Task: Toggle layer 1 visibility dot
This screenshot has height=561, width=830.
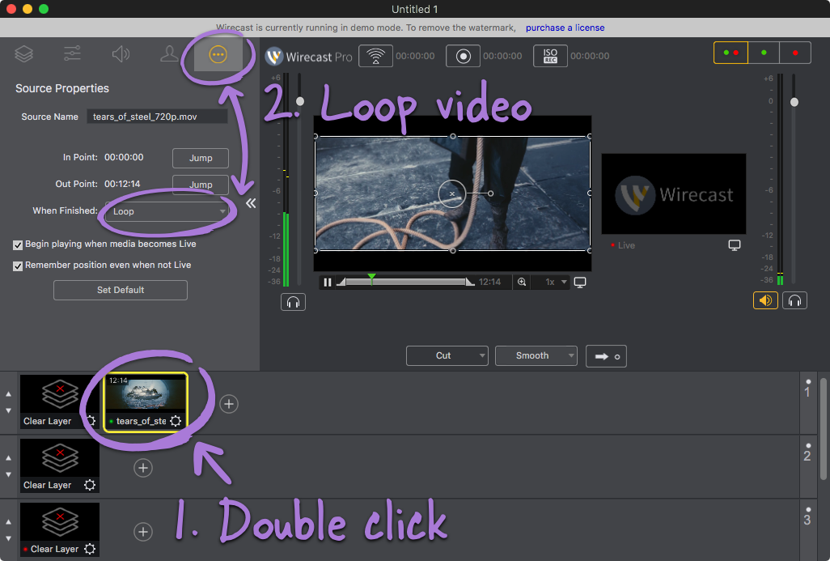Action: click(808, 381)
